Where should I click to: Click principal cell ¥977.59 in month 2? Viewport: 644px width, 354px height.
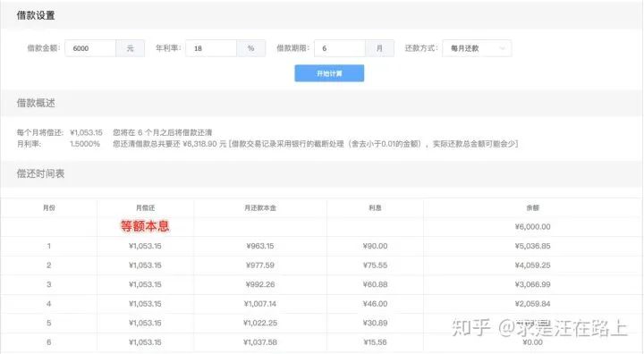[260, 265]
